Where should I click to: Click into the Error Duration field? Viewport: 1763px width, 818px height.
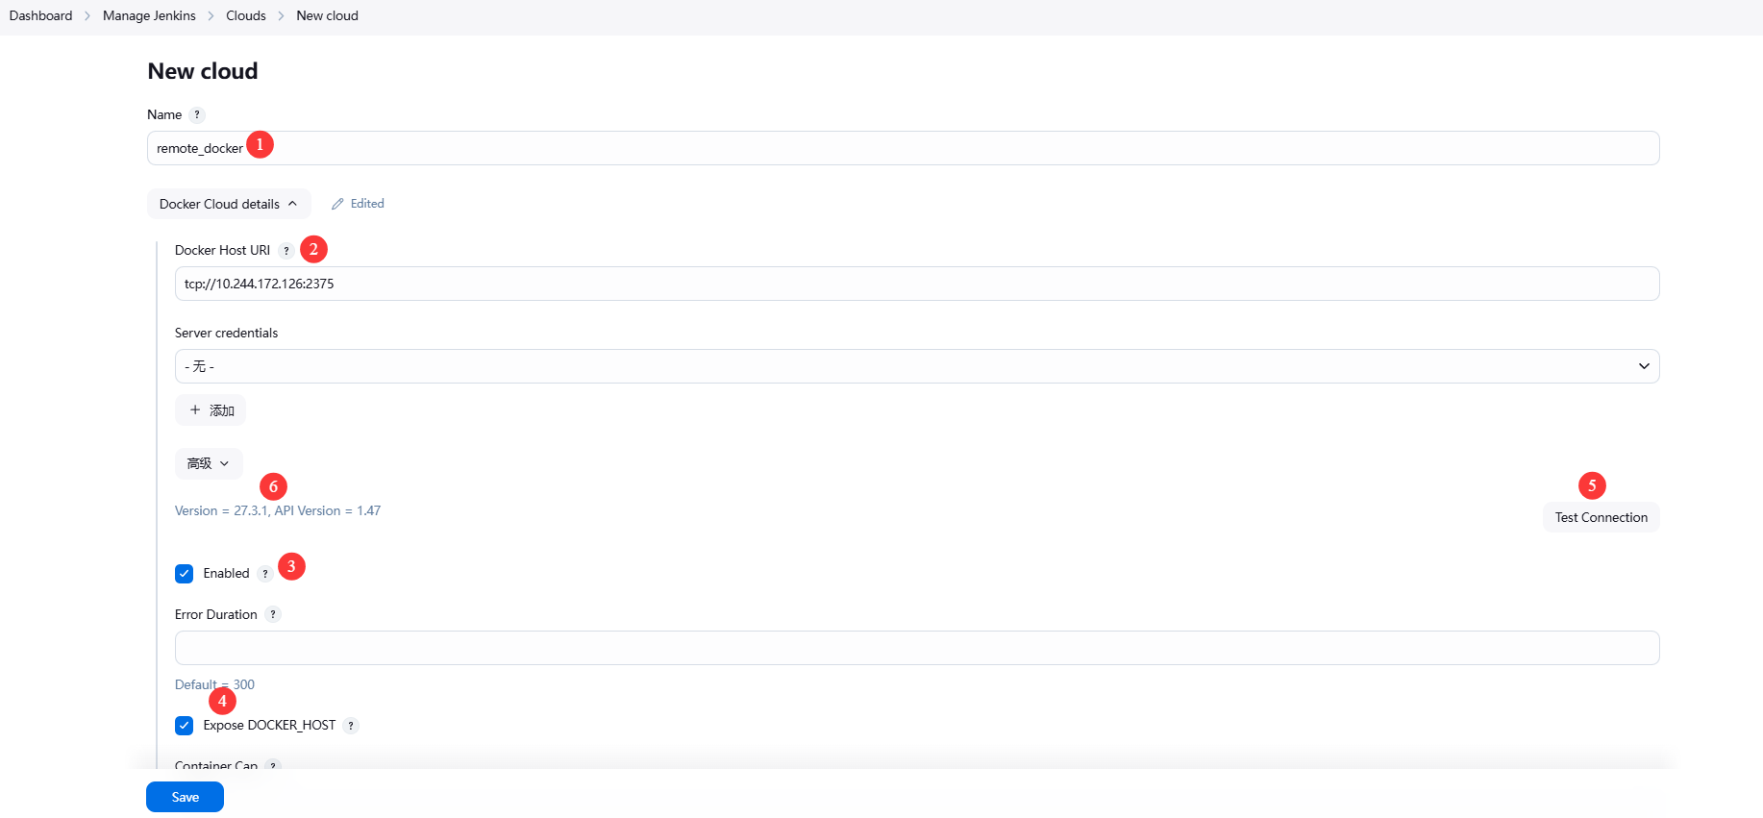(x=916, y=648)
